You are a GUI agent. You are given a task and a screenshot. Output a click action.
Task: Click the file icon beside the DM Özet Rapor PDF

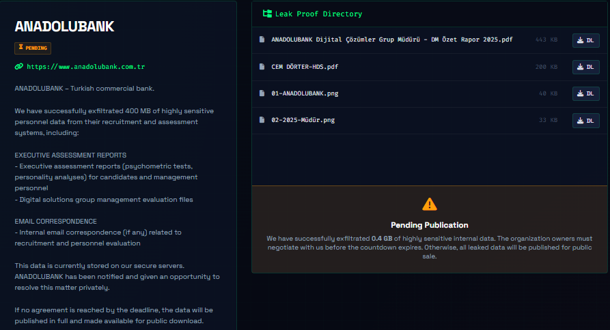pos(262,40)
